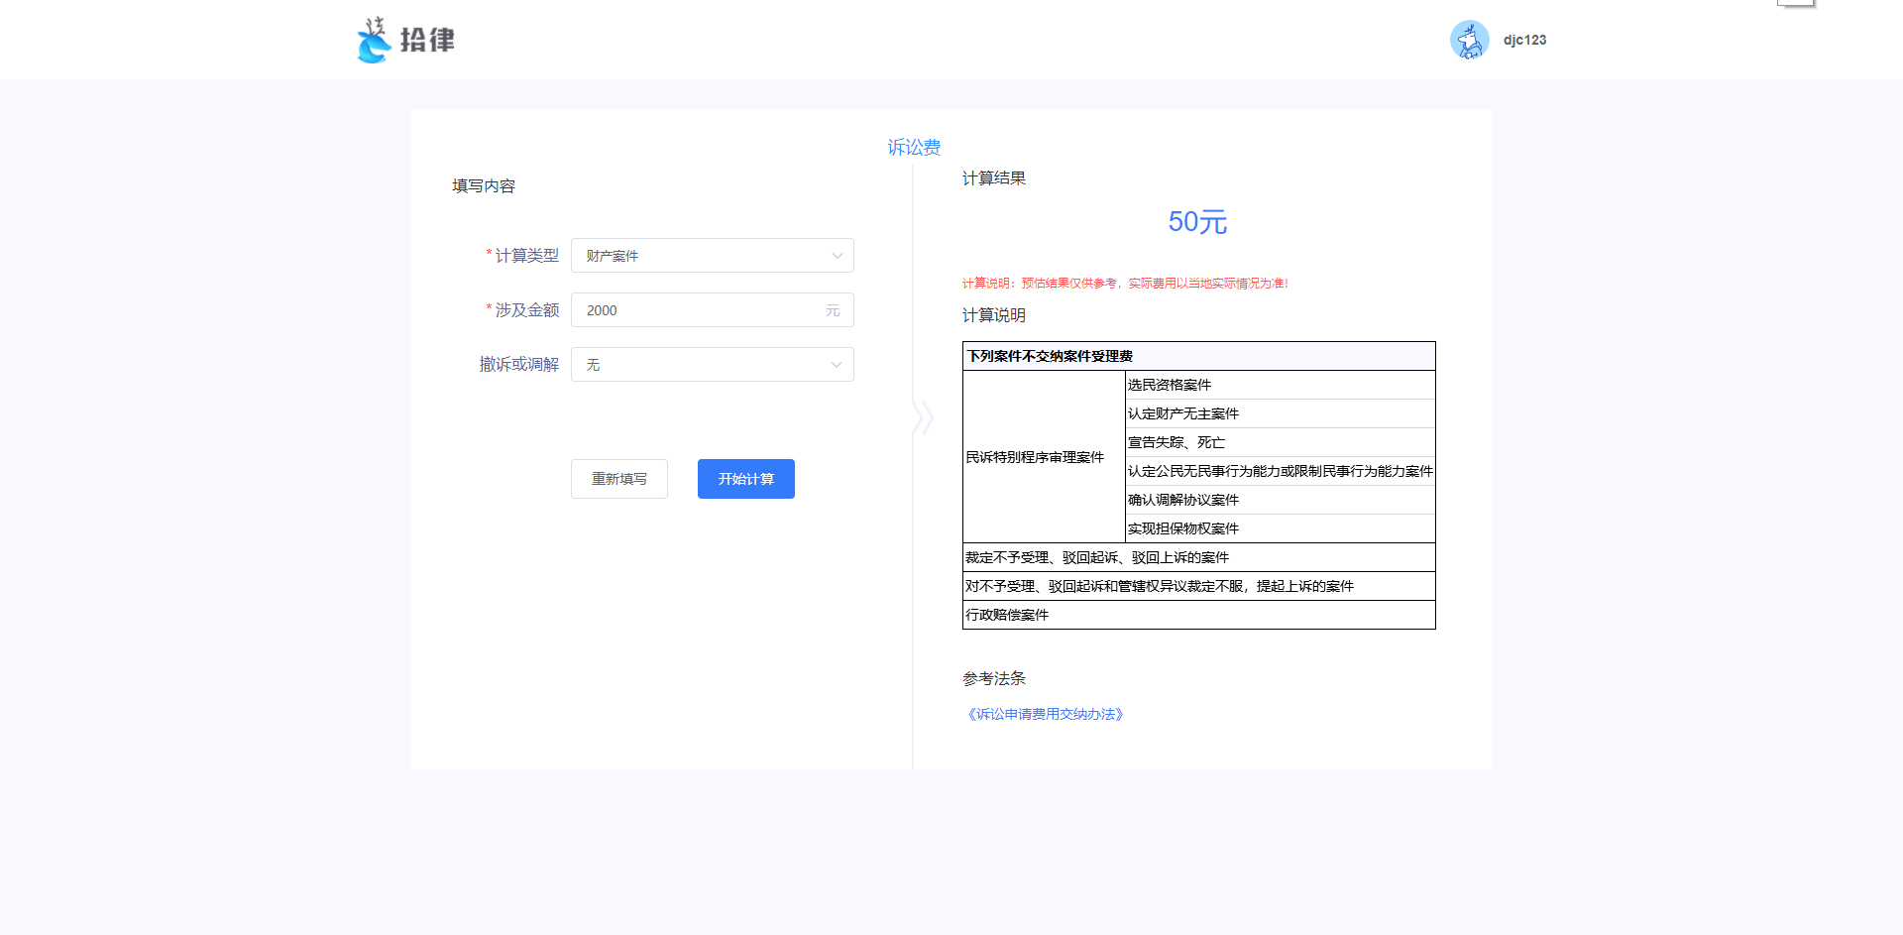Open the 撤诉或调解 dropdown

[x=712, y=365]
